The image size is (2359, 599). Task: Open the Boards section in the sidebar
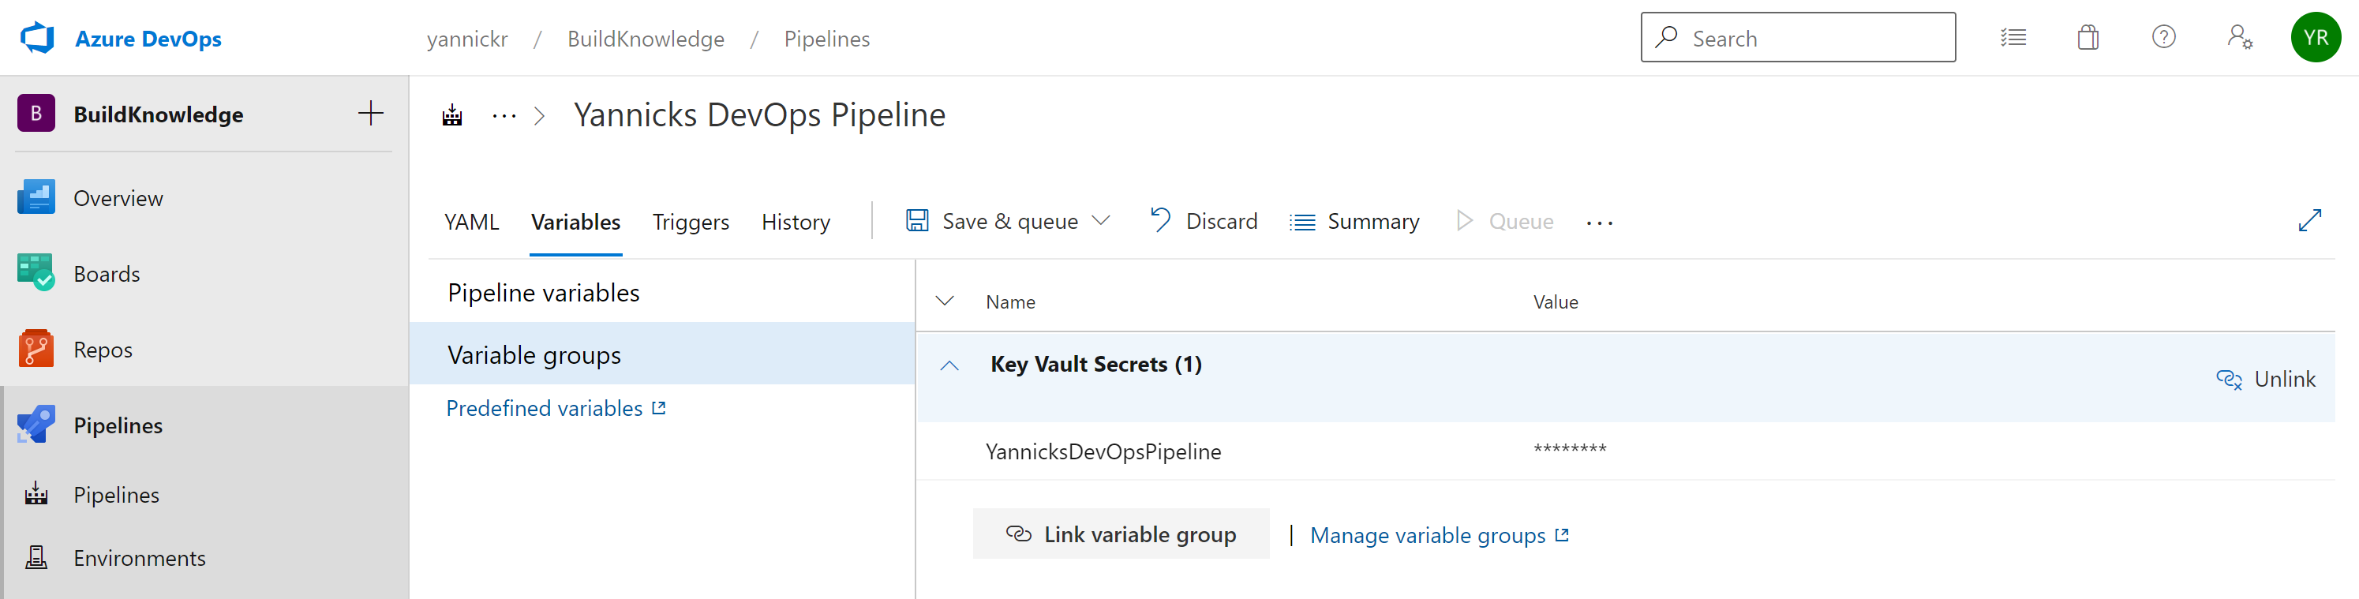107,274
